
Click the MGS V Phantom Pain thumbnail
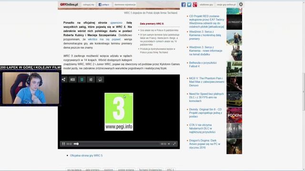[234, 84]
